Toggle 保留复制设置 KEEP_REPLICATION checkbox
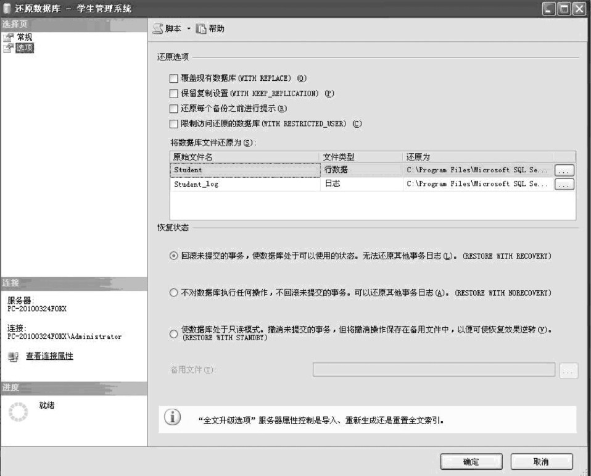The width and height of the screenshot is (591, 476). [174, 94]
